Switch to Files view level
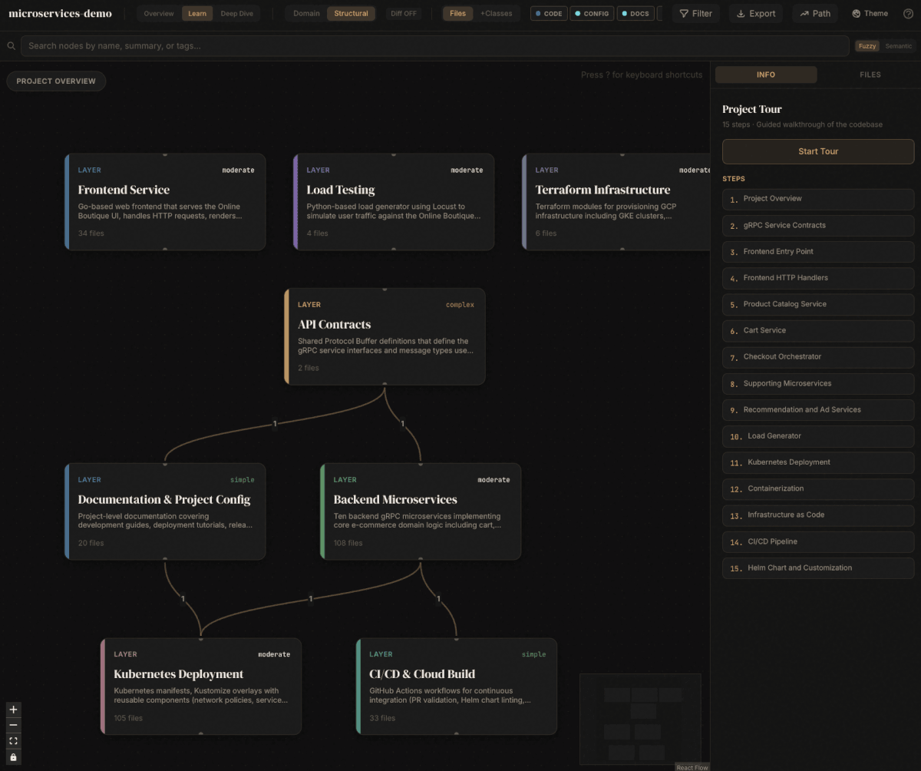The height and width of the screenshot is (771, 921). [x=457, y=14]
